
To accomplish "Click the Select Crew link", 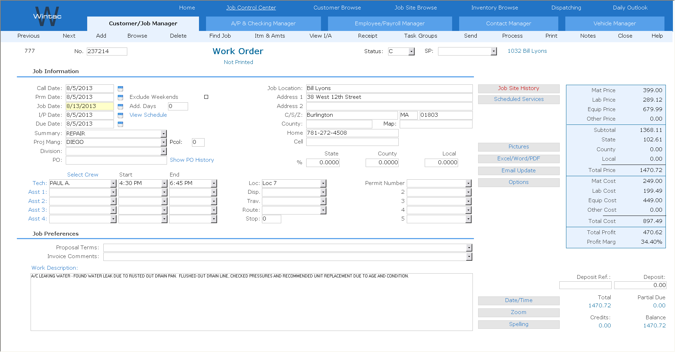I will [83, 175].
